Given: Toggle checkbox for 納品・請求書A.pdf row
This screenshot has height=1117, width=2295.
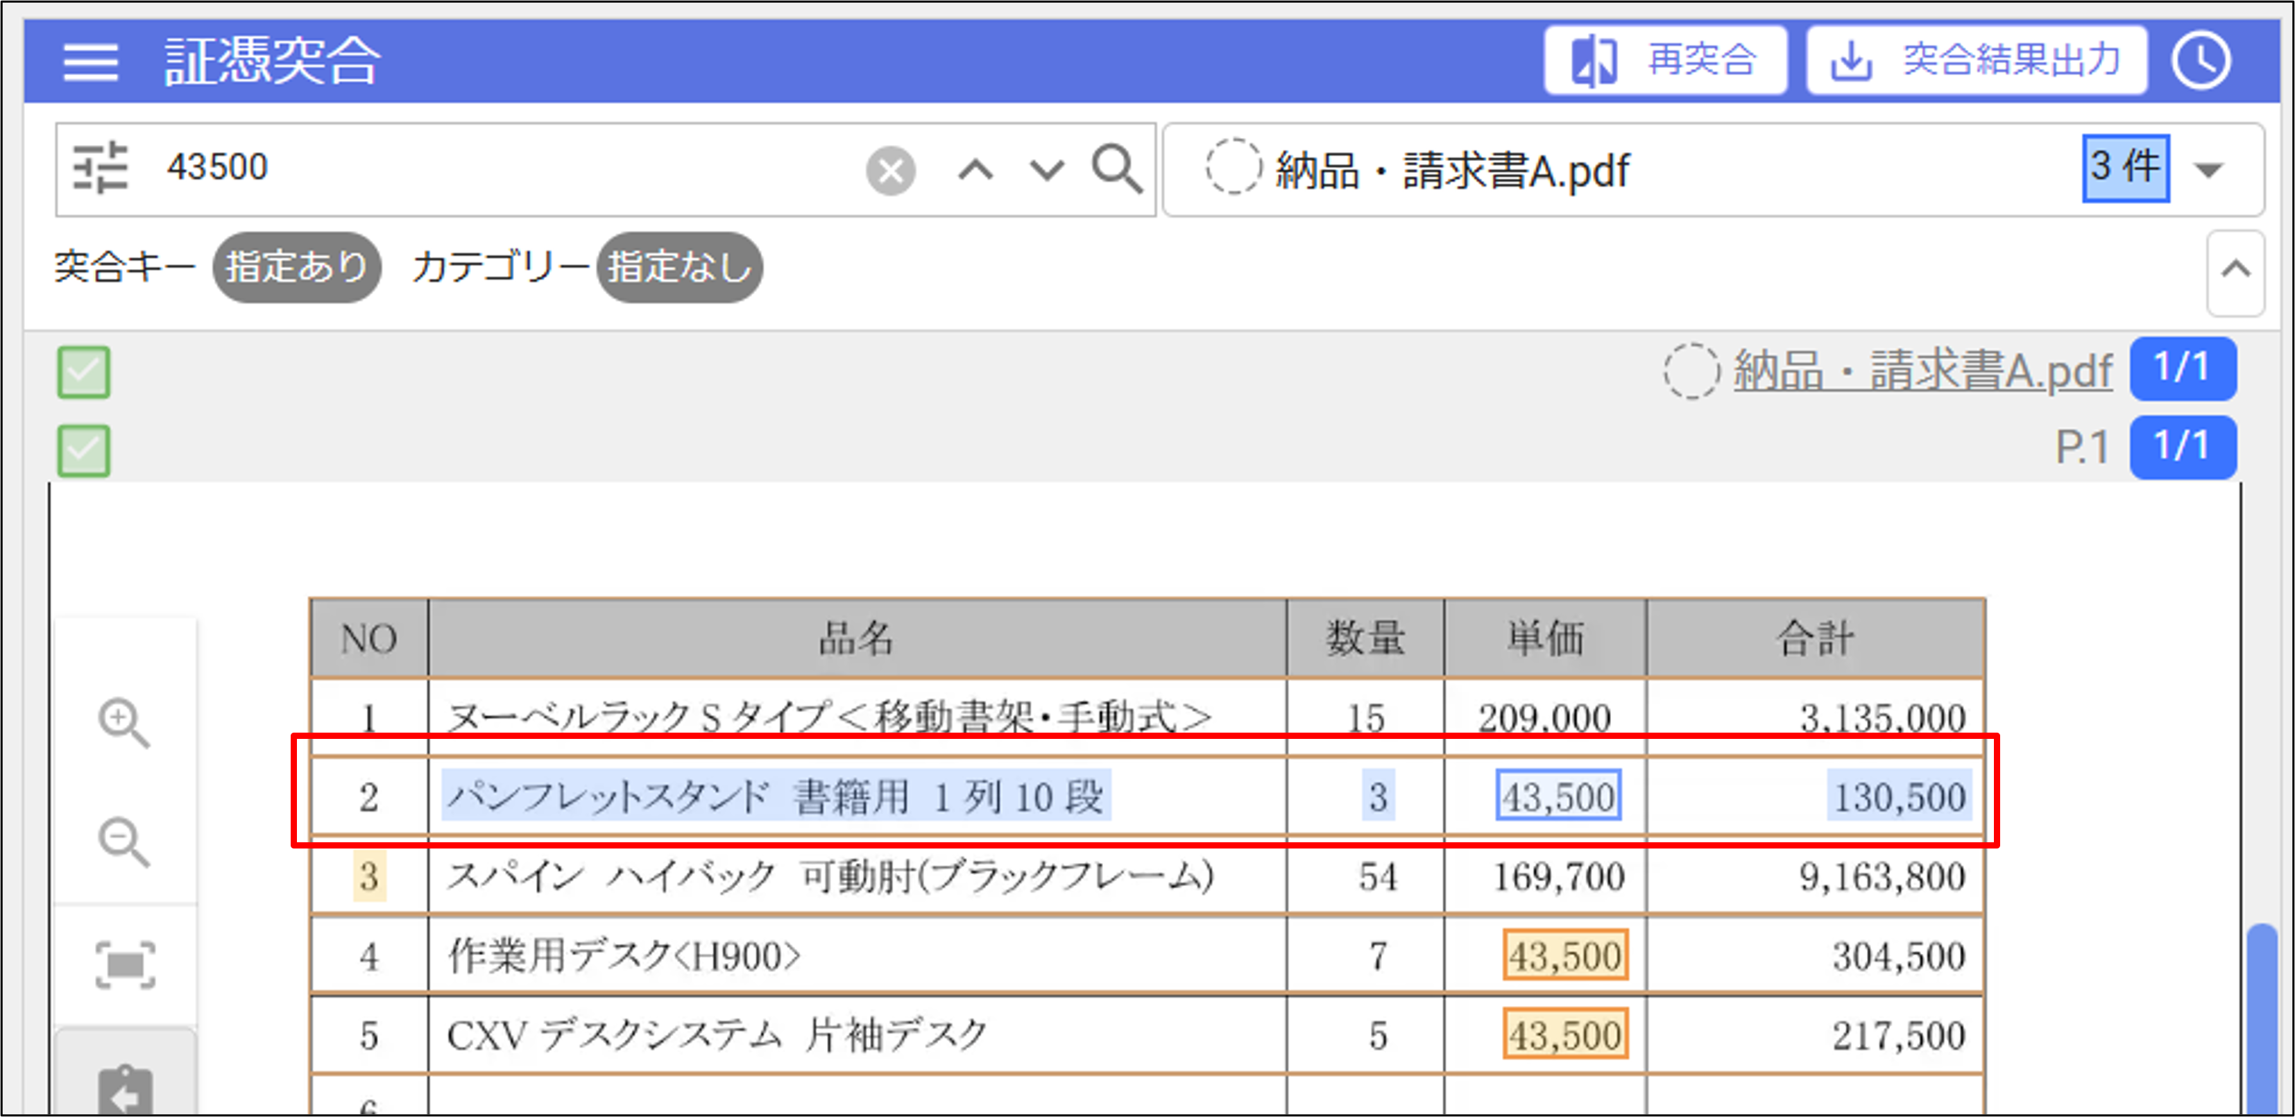Looking at the screenshot, I should pyautogui.click(x=85, y=373).
